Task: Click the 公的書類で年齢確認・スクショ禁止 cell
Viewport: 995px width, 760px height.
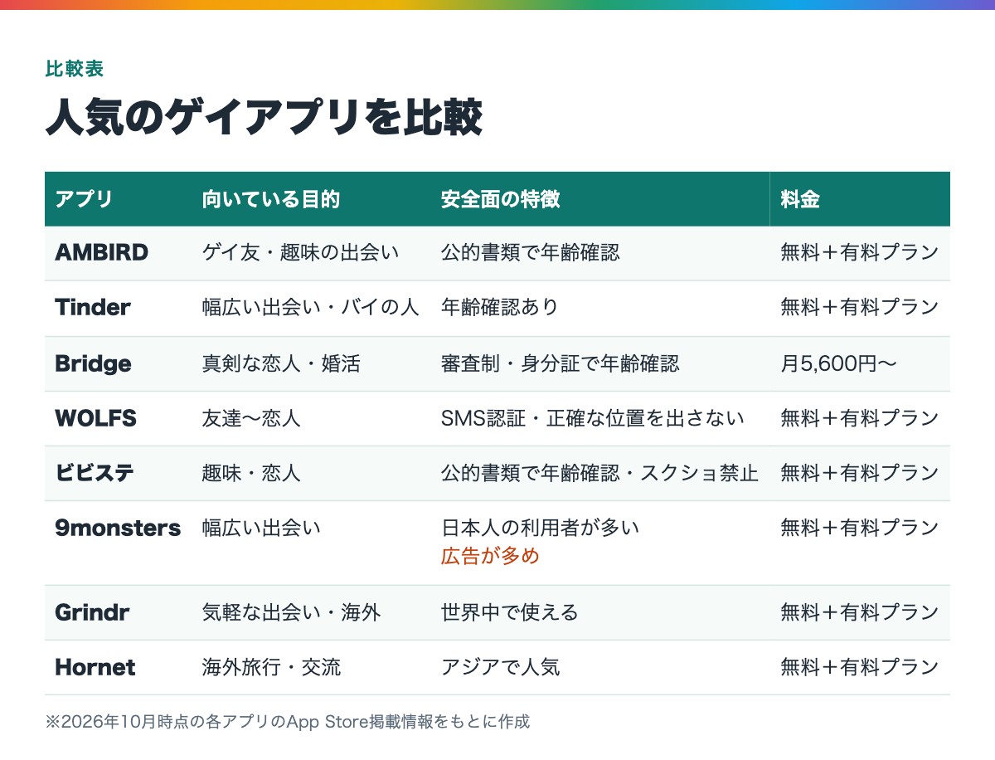Action: click(599, 473)
